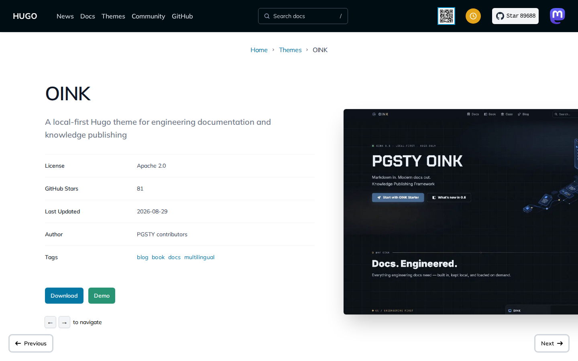Viewport: 578px width, 361px height.
Task: Click the Apache 2.0 license value
Action: click(x=151, y=166)
